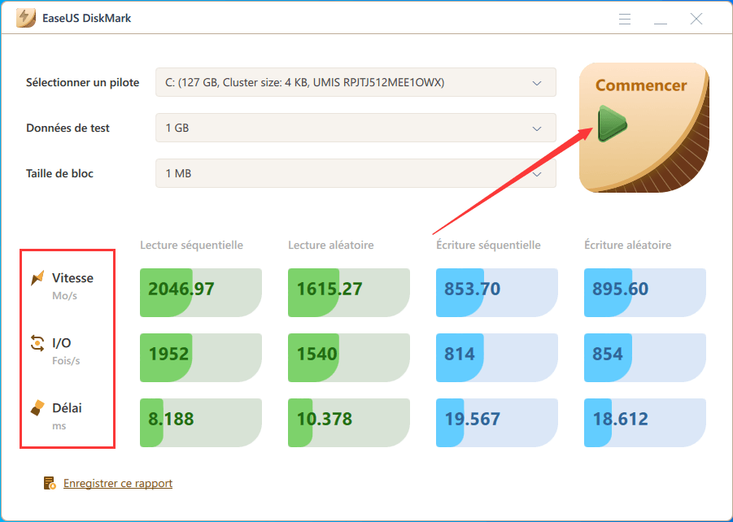Click the Fois/s unit label

pos(66,361)
